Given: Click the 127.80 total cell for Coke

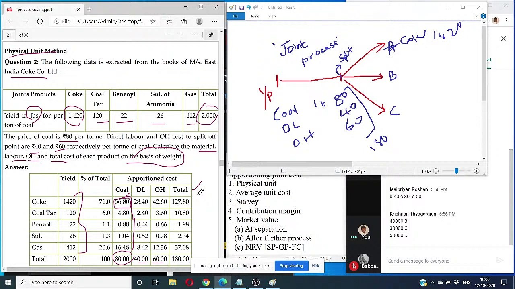Looking at the screenshot, I should tap(180, 201).
